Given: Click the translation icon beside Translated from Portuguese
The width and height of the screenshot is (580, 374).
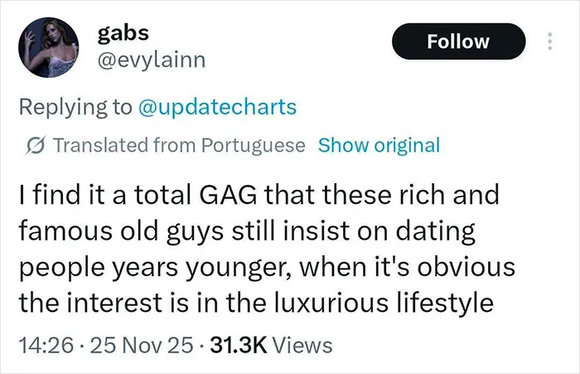Looking at the screenshot, I should coord(35,145).
